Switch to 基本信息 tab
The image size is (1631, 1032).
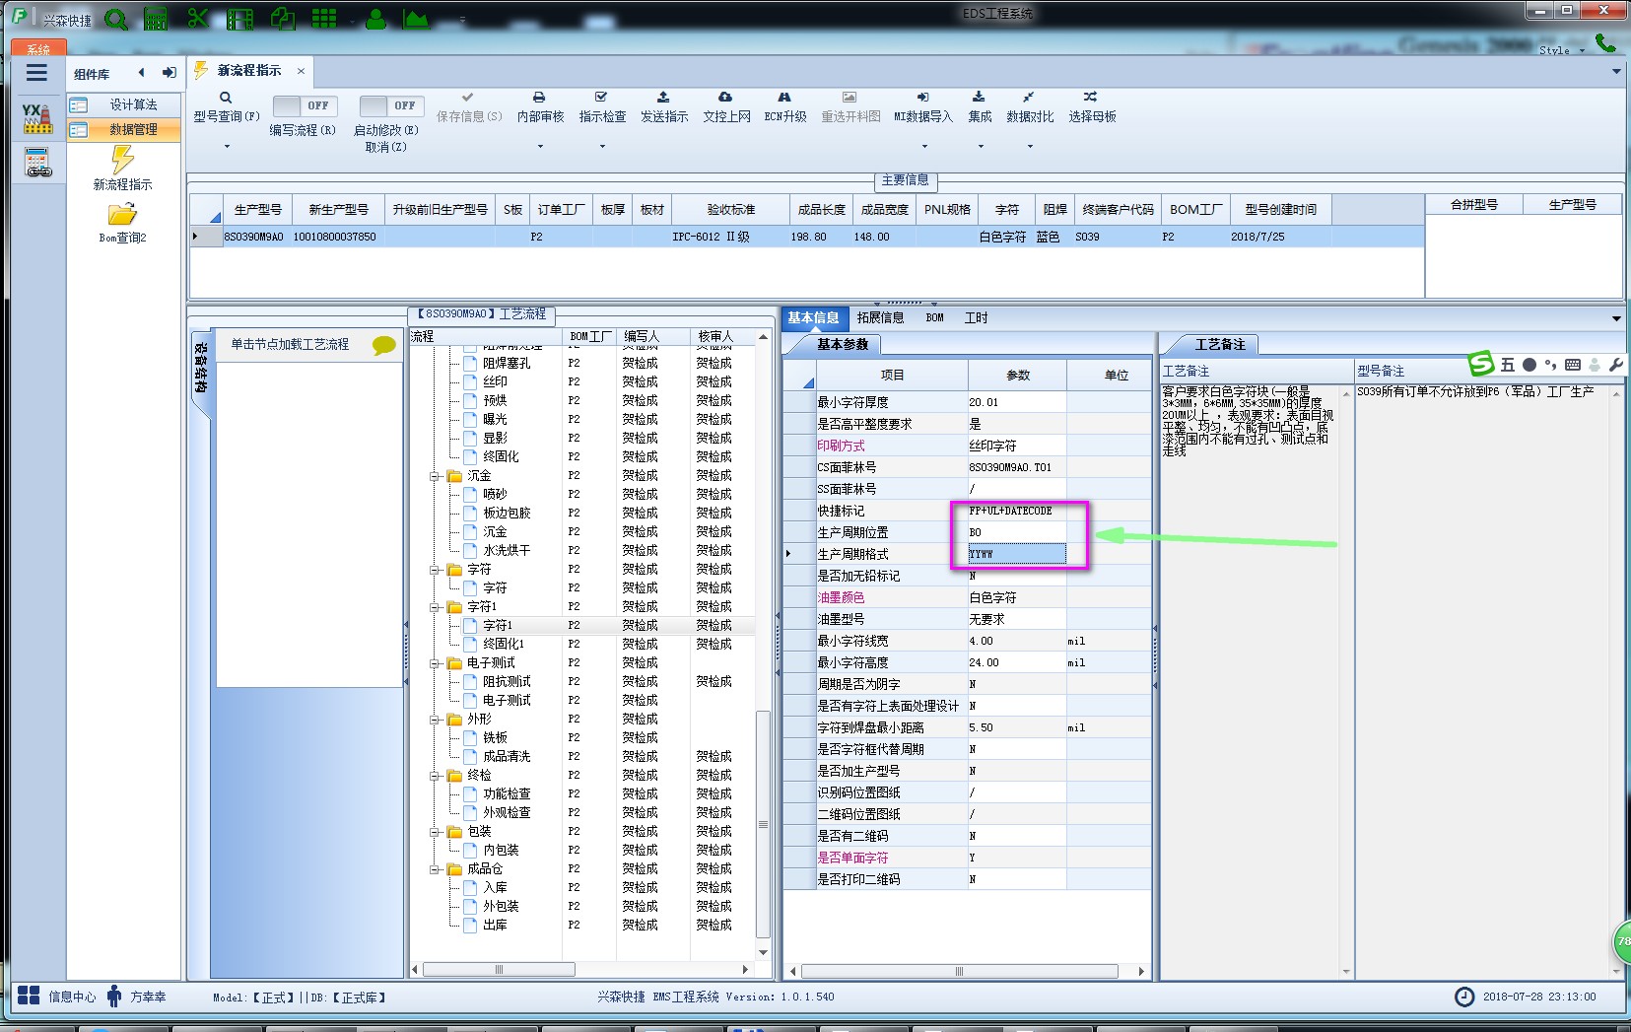(x=813, y=317)
